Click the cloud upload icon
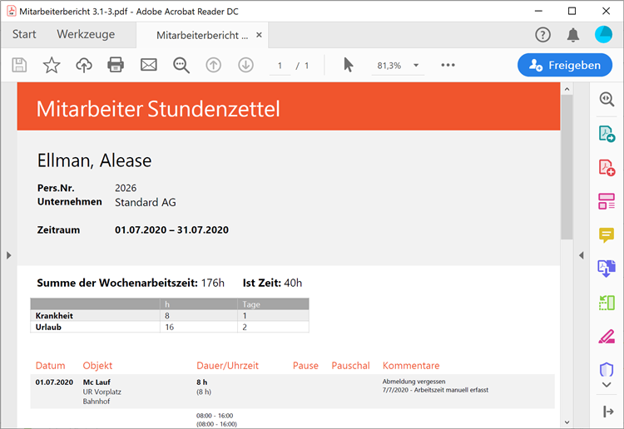Screen dimensions: 624x429 [84, 65]
